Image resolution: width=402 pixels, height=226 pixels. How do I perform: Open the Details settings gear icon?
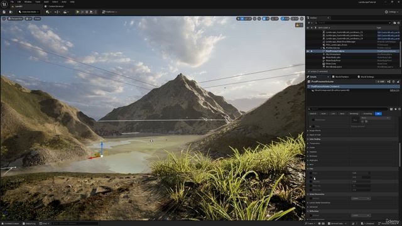click(x=399, y=109)
